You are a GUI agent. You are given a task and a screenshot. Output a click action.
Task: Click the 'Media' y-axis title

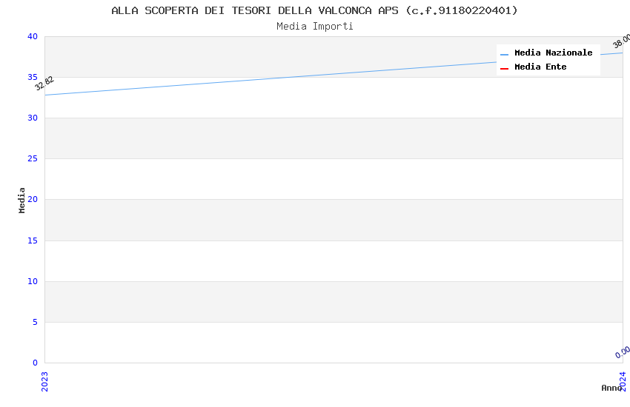click(x=21, y=200)
